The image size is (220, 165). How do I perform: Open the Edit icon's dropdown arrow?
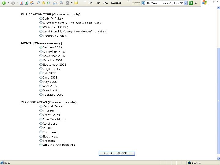(x=72, y=3)
